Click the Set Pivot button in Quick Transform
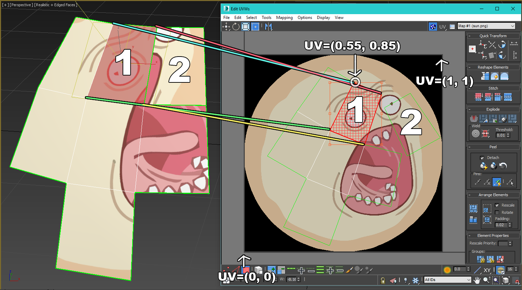Image resolution: width=522 pixels, height=290 pixels. (x=472, y=49)
